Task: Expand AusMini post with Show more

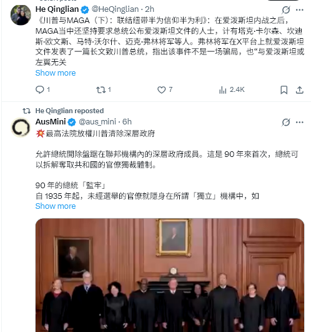Action: click(56, 206)
